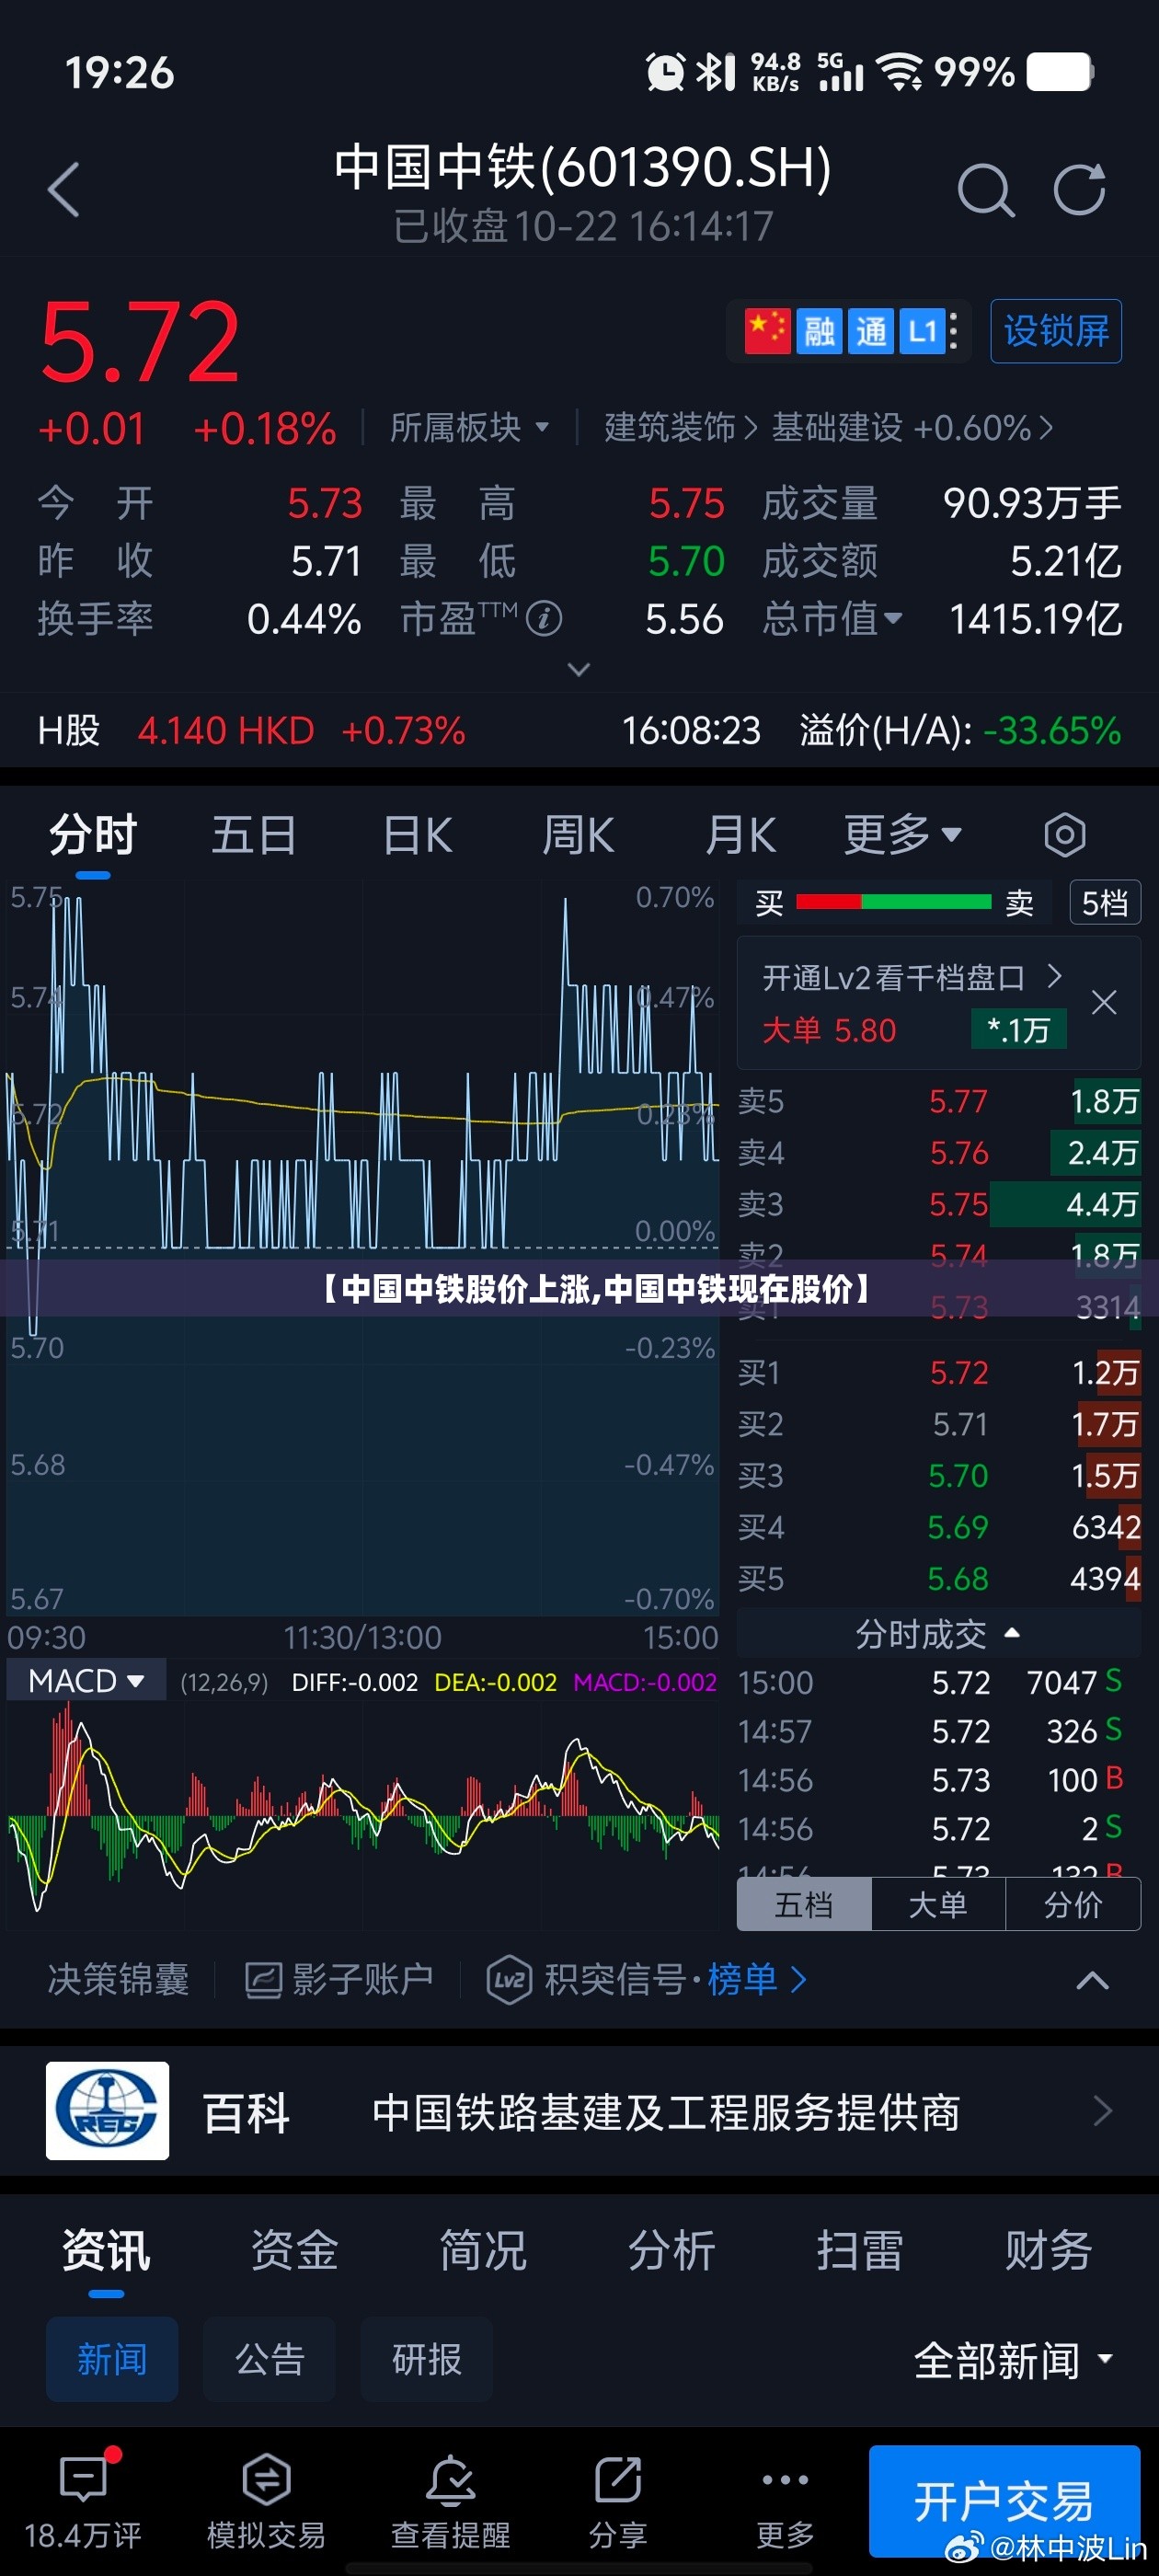This screenshot has width=1159, height=2576.
Task: Tap the Lv2 积突信号 icon
Action: (509, 1979)
